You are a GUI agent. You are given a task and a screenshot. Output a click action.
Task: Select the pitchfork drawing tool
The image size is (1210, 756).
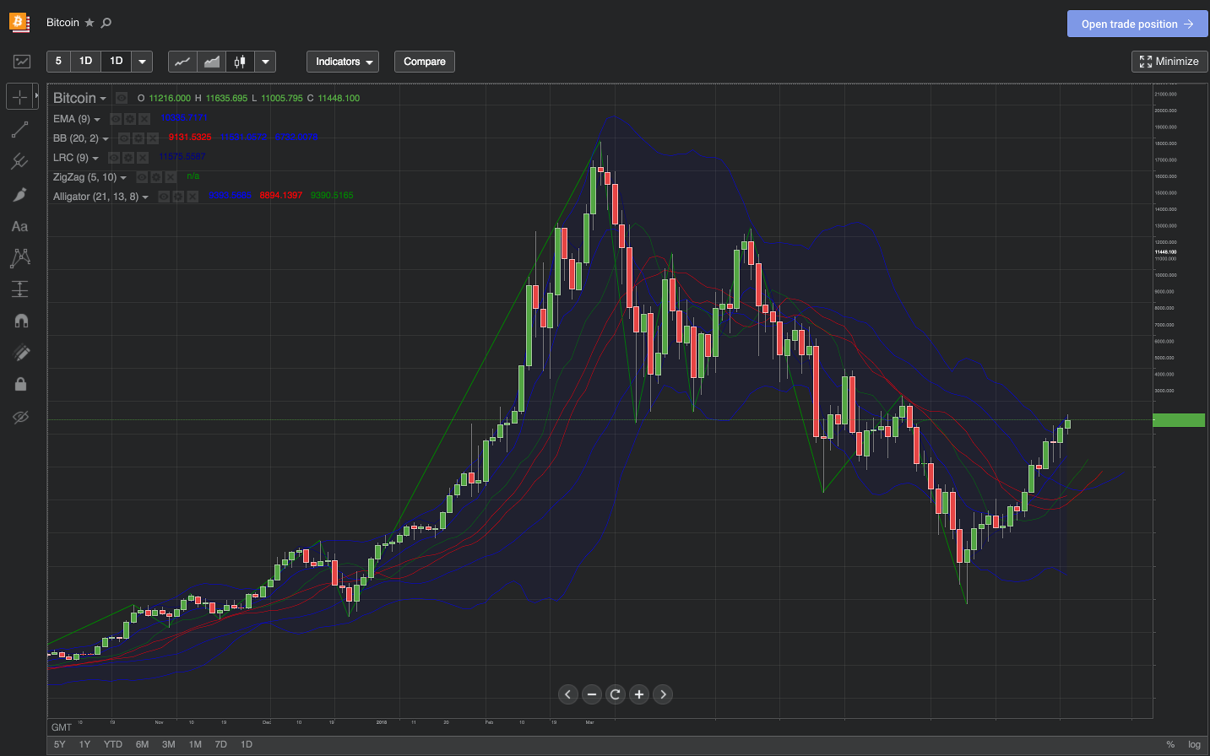point(20,161)
